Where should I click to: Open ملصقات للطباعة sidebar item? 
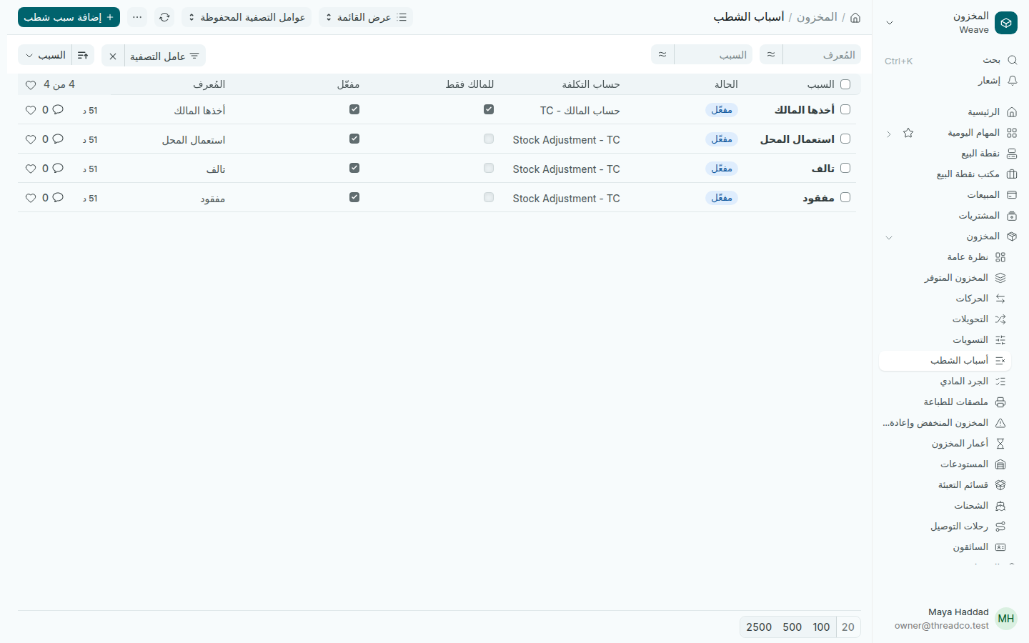click(x=945, y=402)
